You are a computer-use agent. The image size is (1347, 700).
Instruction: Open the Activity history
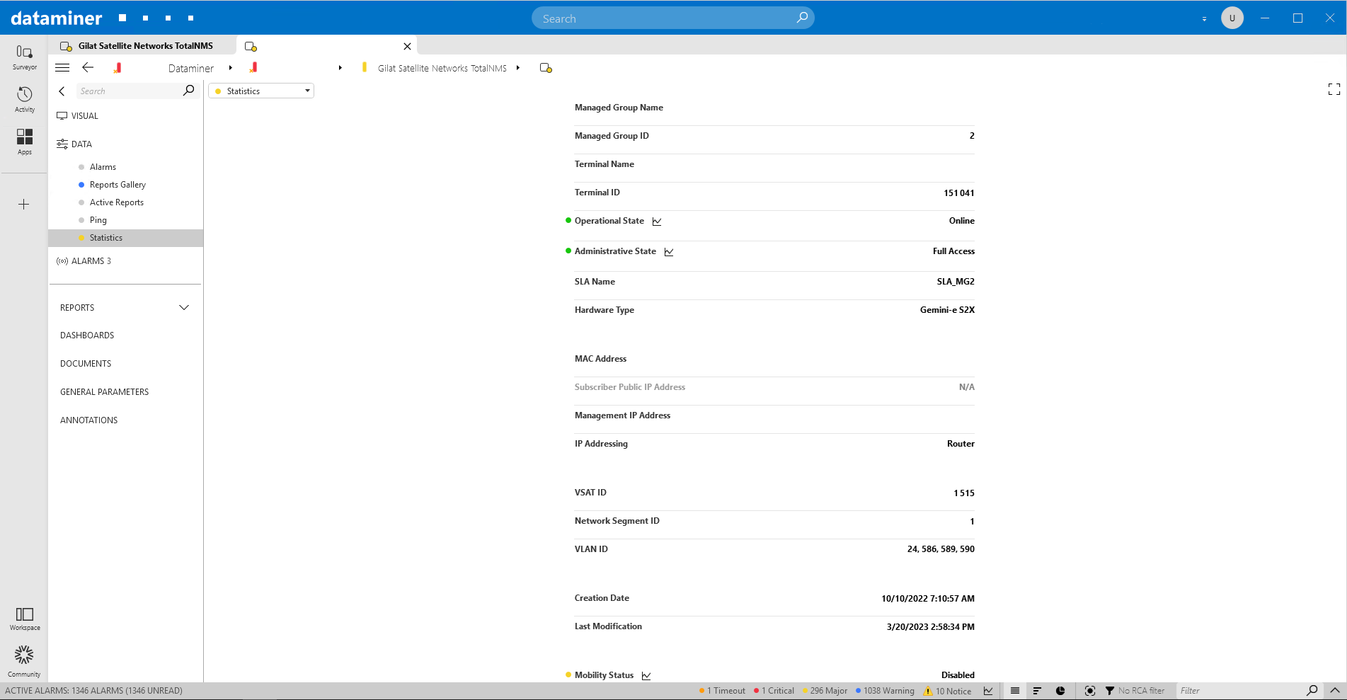click(x=24, y=100)
